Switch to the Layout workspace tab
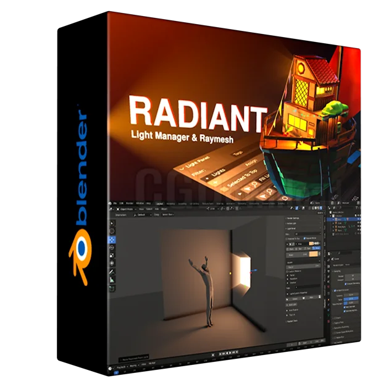The width and height of the screenshot is (389, 389). pos(160,204)
